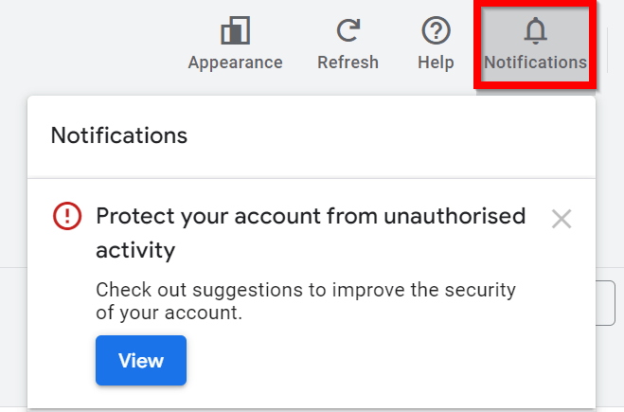Close the panel via Notifications label
Viewport: 624px width, 412px height.
pos(535,63)
